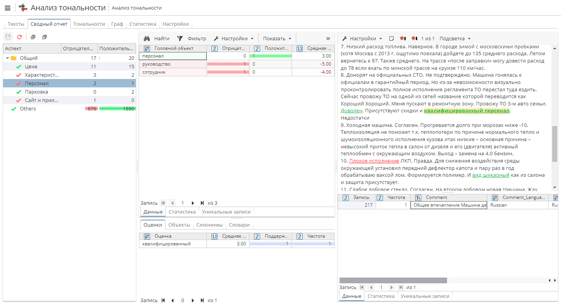Image resolution: width=561 pixels, height=304 pixels.
Task: Collapse all aspect tree nodes
Action: tap(45, 37)
